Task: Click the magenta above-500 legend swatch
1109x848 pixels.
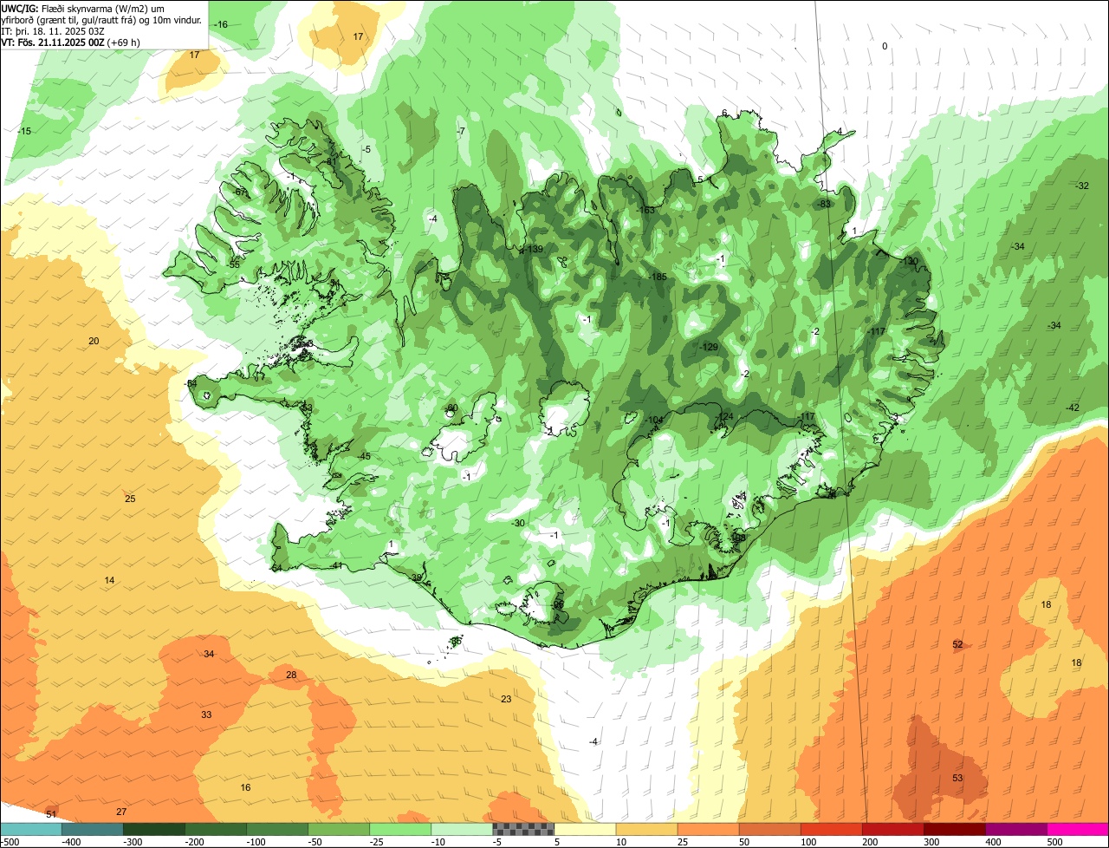Action: pos(1078,829)
